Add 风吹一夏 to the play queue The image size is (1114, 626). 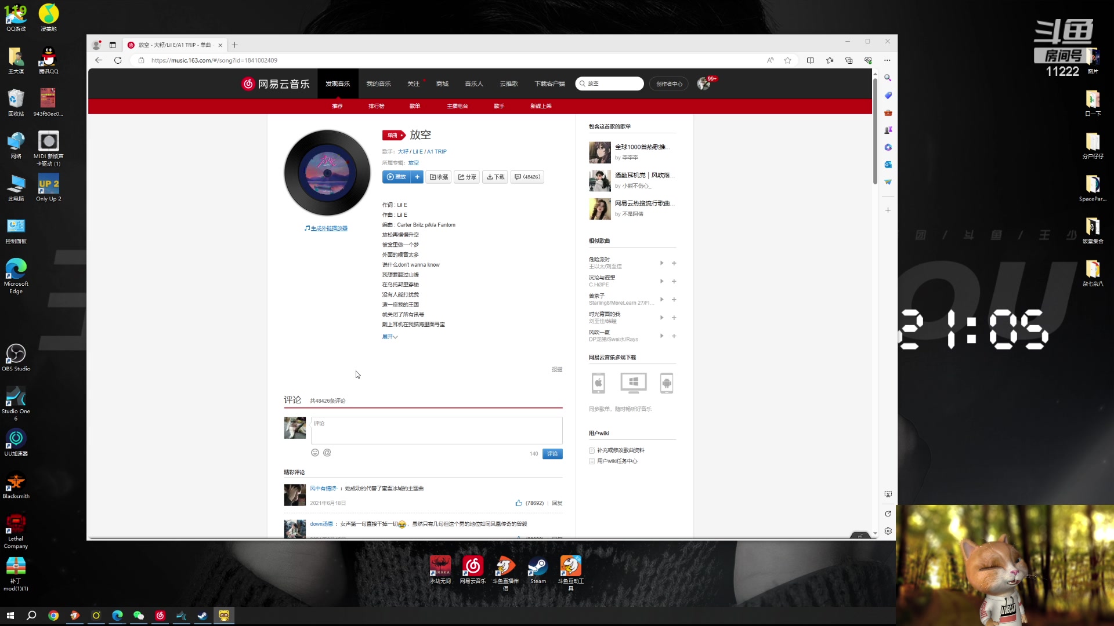674,336
